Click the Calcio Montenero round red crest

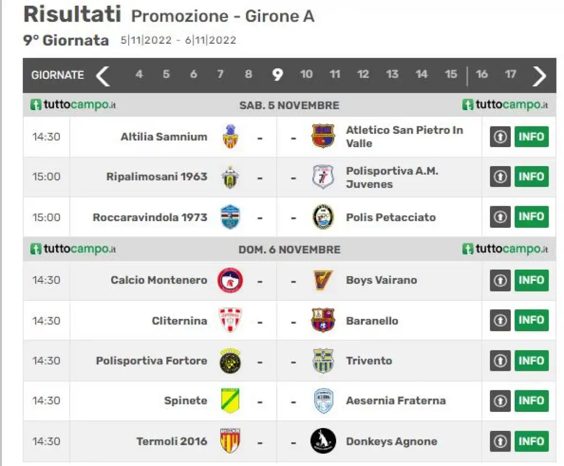click(x=230, y=280)
